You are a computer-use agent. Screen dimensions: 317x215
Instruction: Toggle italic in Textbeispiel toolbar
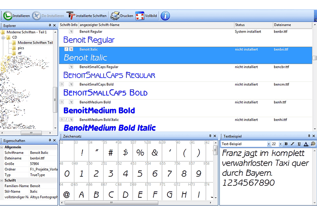coord(292,144)
